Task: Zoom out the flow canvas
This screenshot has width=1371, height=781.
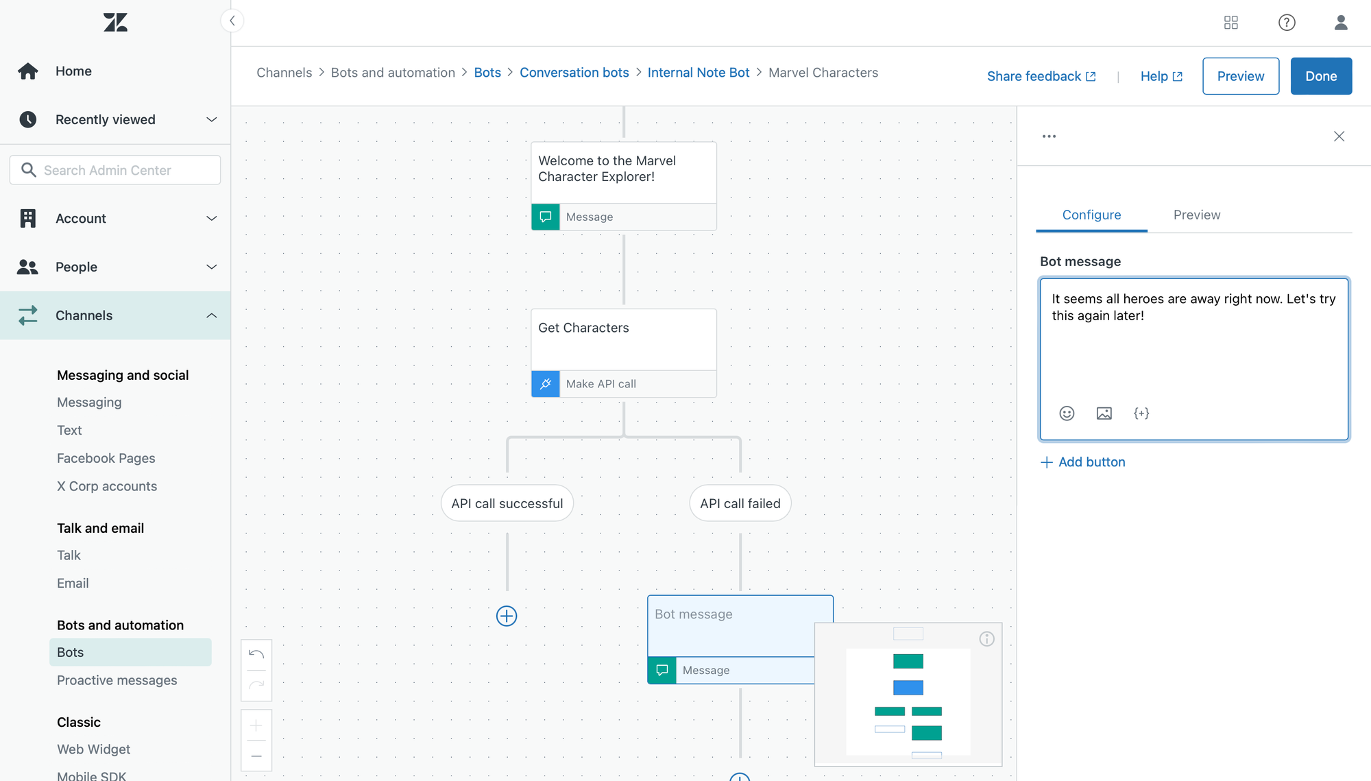Action: pos(256,756)
